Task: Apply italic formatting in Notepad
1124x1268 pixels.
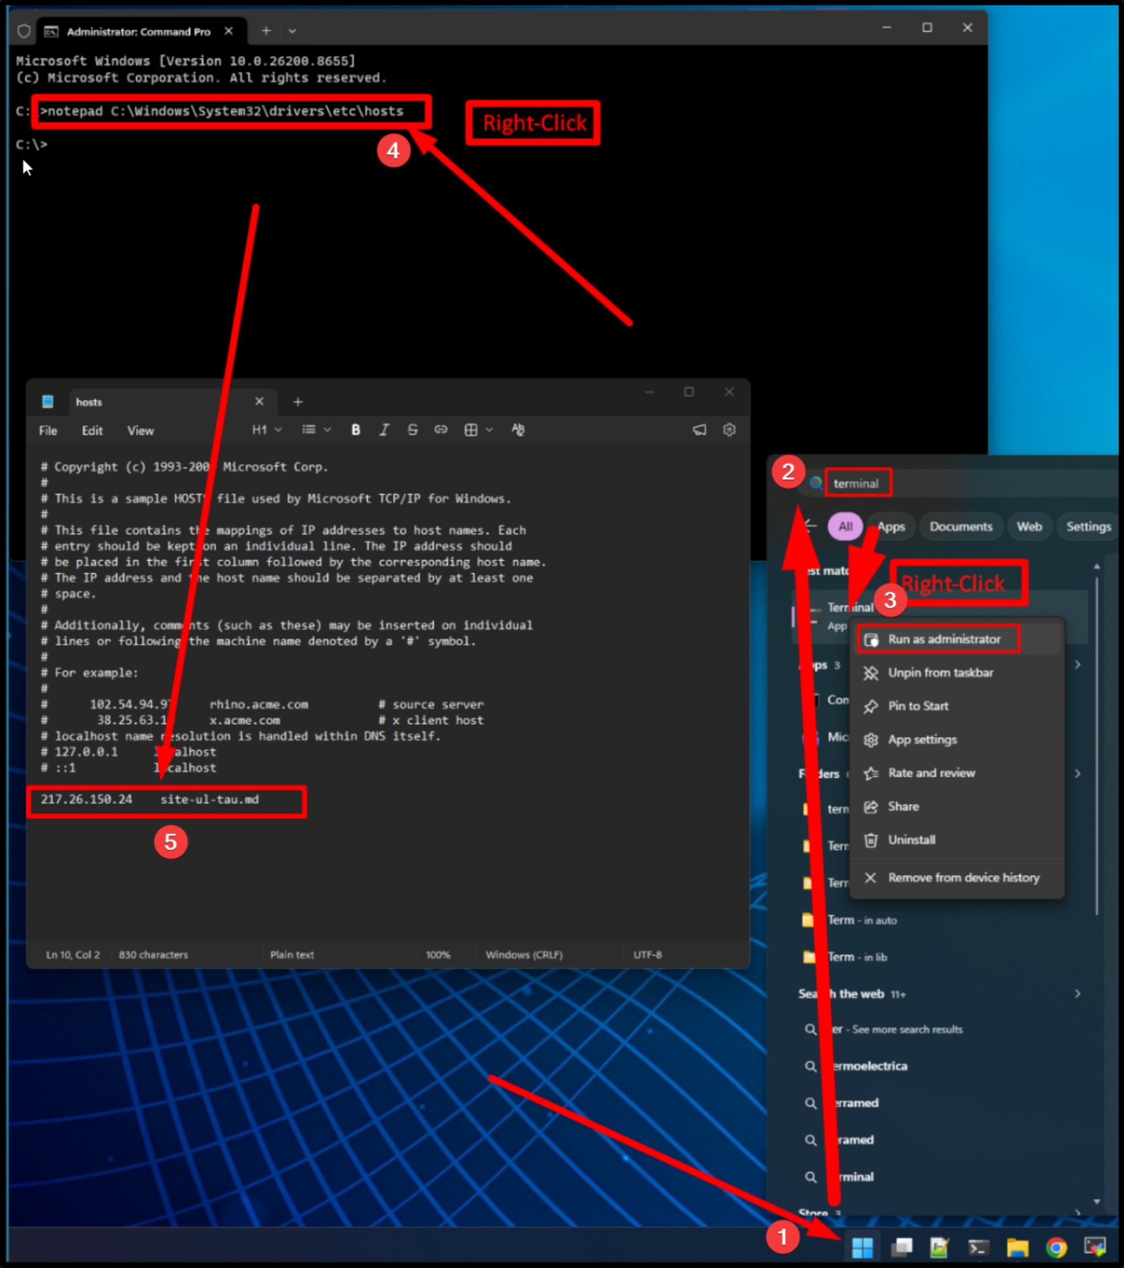Action: (384, 430)
